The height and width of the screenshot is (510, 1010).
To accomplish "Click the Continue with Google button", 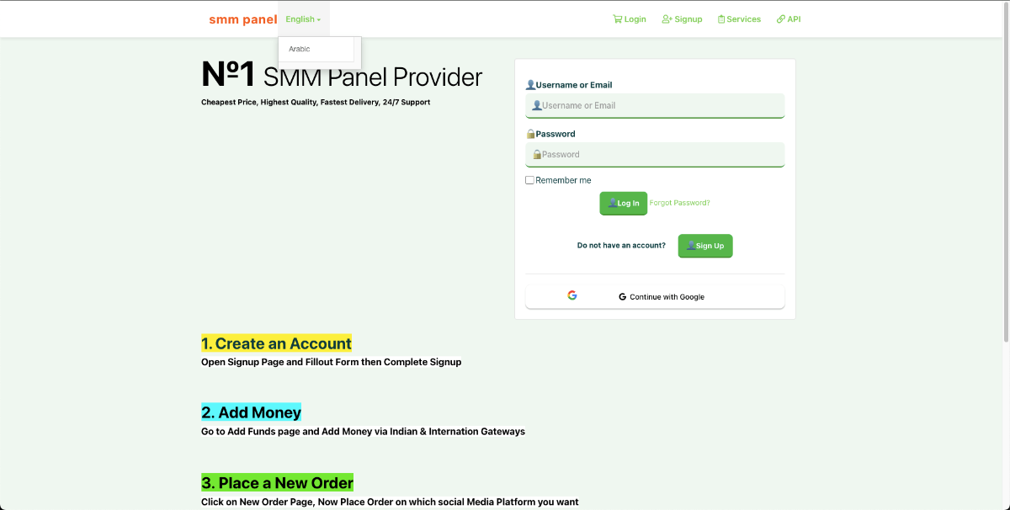I will [655, 297].
